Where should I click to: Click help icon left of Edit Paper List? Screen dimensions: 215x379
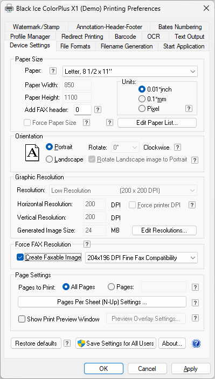[109, 123]
